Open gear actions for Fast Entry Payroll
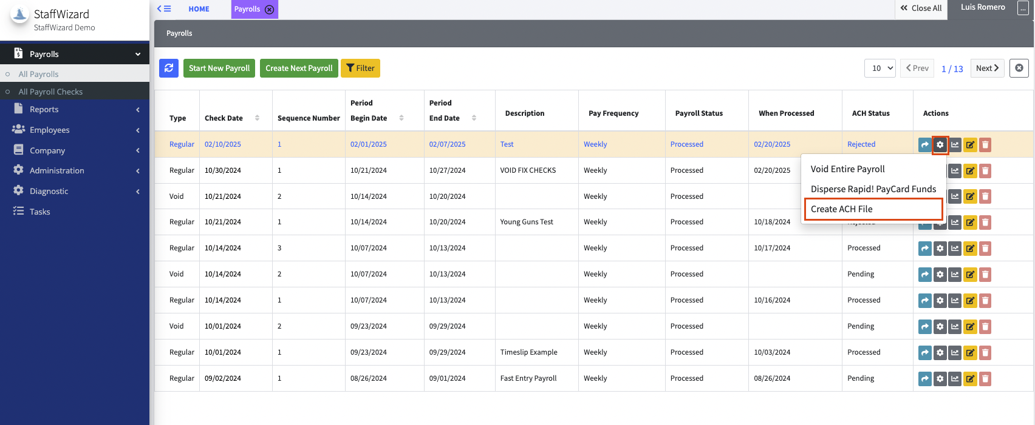 pyautogui.click(x=940, y=378)
